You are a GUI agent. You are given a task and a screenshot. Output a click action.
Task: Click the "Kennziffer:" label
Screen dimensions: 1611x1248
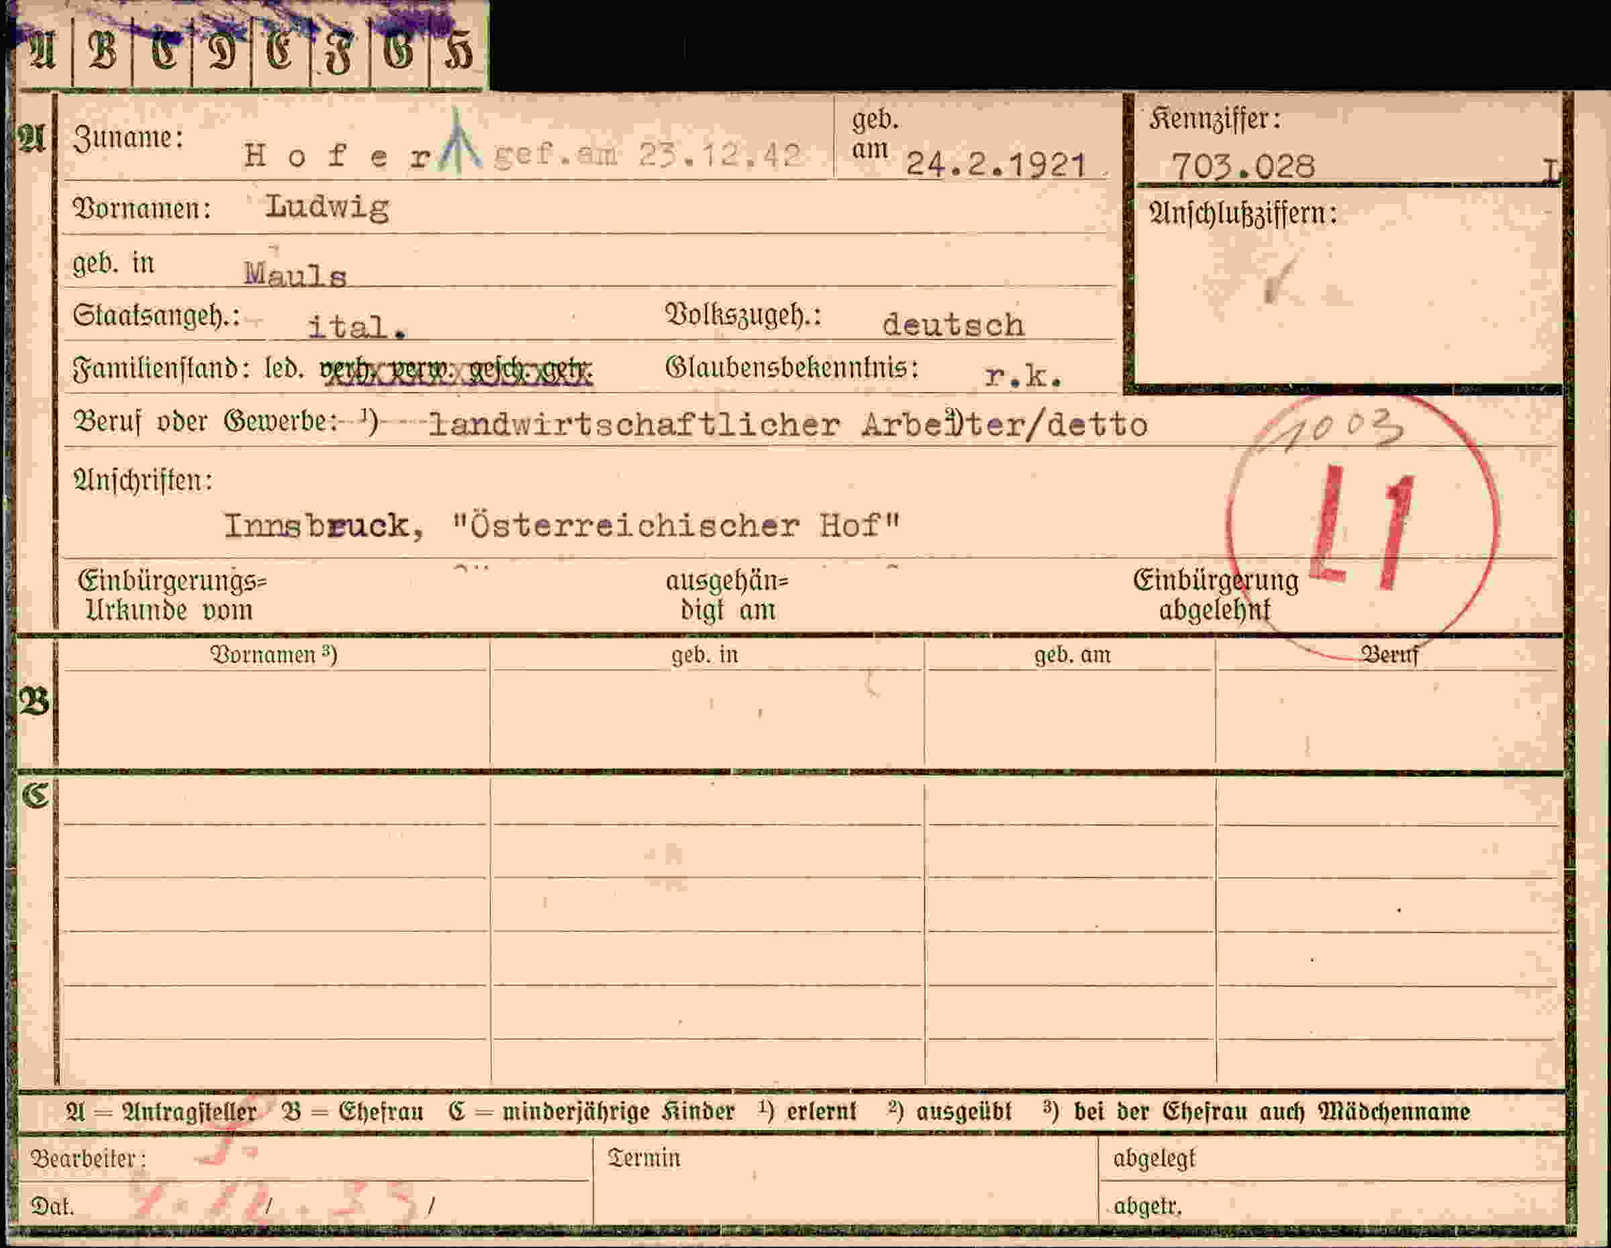click(x=1215, y=119)
